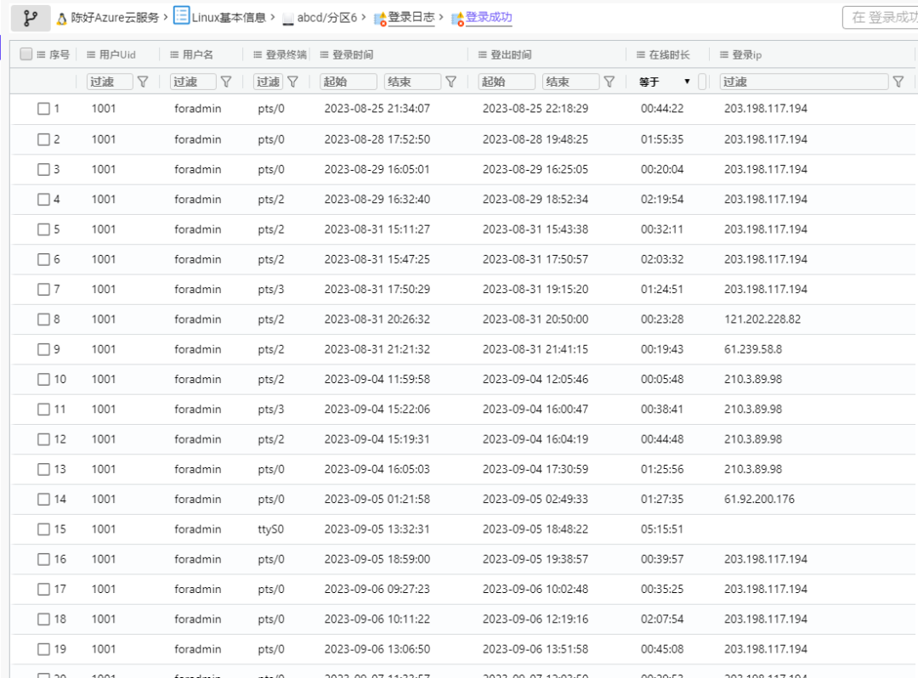The image size is (918, 678).
Task: Check the checkbox for row 13
Action: point(43,469)
